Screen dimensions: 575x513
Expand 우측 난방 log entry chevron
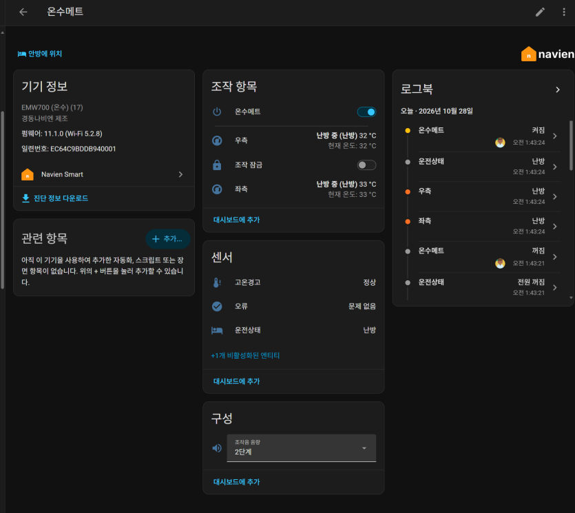[555, 196]
